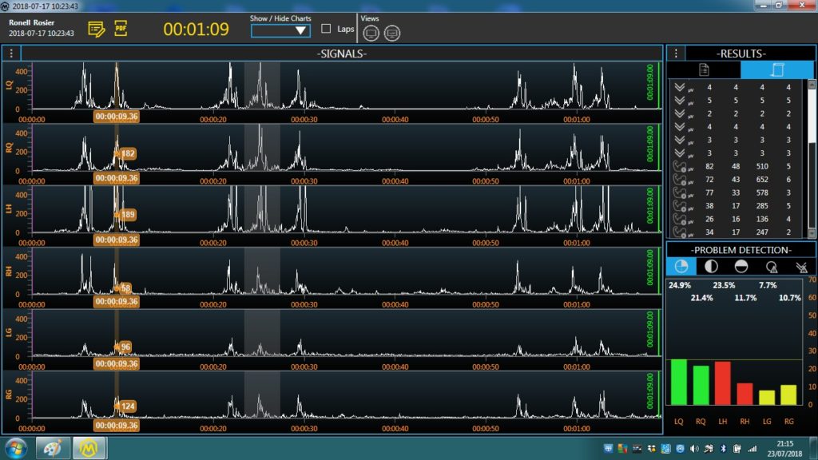The width and height of the screenshot is (818, 460).
Task: Click the RG channel label on signals chart
Action: [x=9, y=395]
